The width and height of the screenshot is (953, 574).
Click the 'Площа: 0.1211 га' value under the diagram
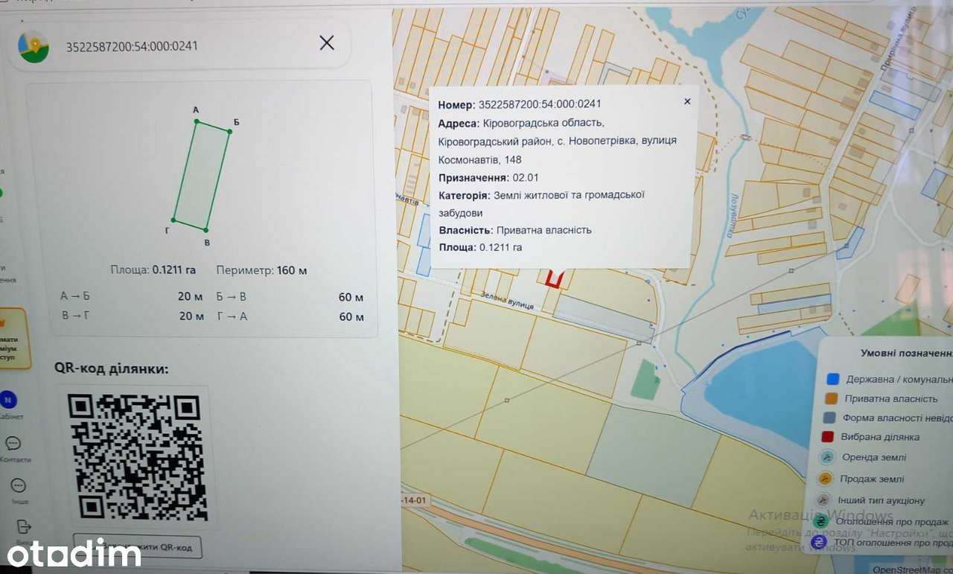click(155, 270)
